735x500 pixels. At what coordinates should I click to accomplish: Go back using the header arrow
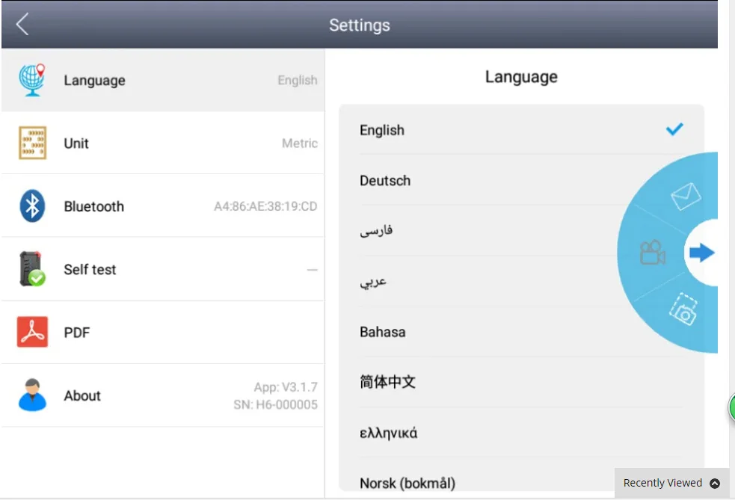22,24
